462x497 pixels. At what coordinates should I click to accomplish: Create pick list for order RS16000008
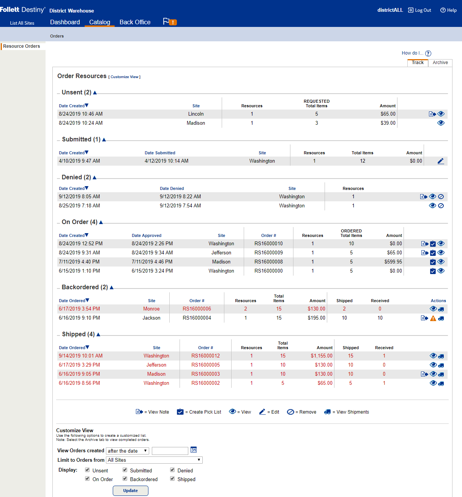coord(433,262)
